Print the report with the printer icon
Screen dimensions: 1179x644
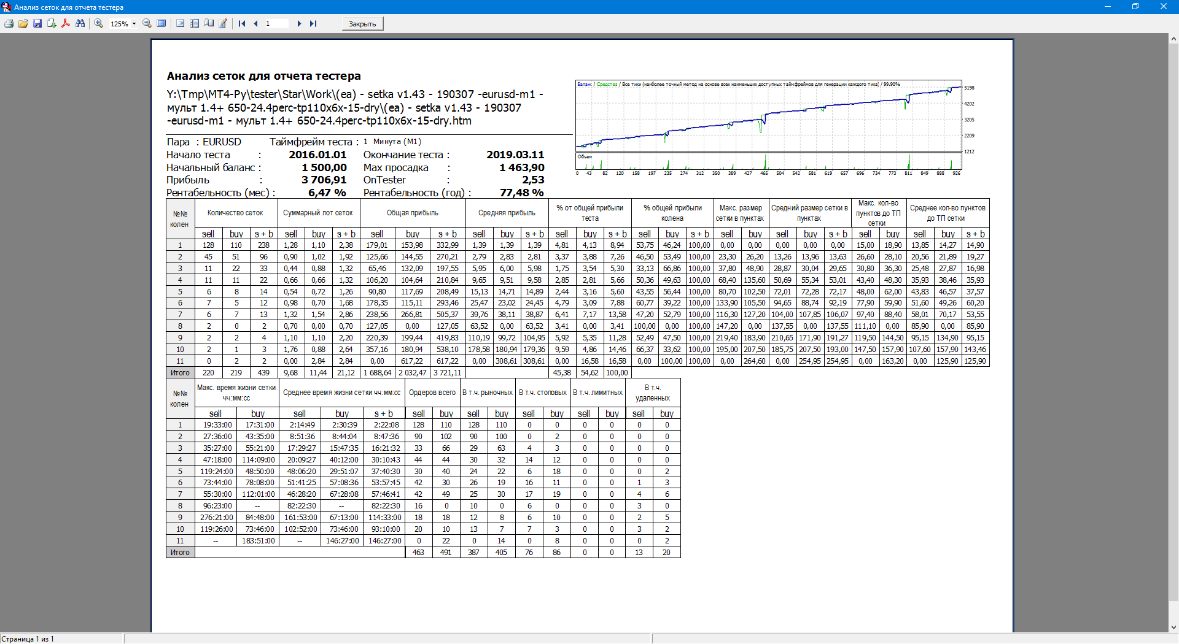(x=9, y=23)
